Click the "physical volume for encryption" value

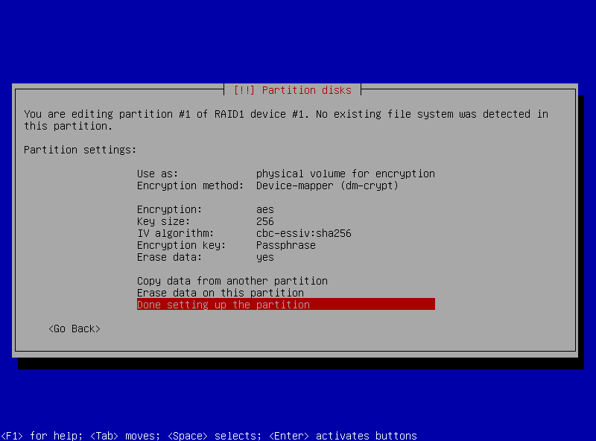(345, 174)
